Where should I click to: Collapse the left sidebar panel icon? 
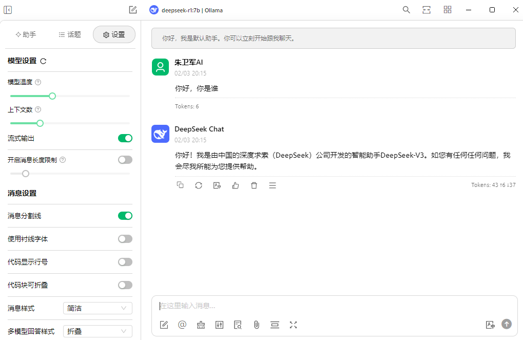(8, 10)
